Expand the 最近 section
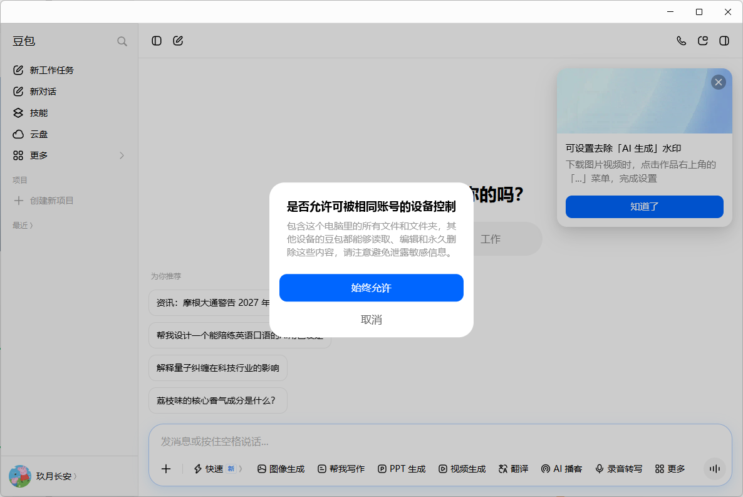Viewport: 743px width, 497px height. (23, 225)
